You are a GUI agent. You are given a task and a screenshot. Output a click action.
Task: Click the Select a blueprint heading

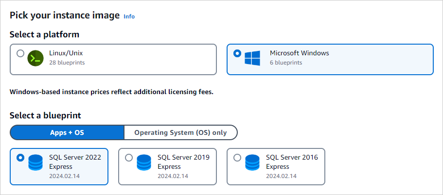pos(46,115)
